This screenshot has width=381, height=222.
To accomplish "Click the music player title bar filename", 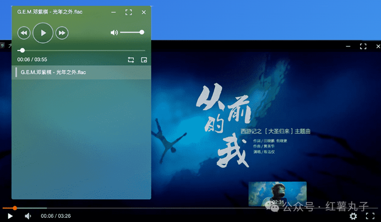I will 50,12.
